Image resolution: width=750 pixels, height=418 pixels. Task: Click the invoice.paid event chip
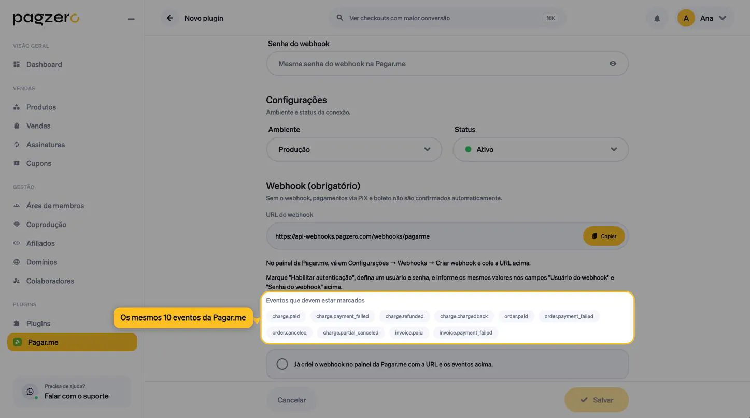pyautogui.click(x=409, y=333)
